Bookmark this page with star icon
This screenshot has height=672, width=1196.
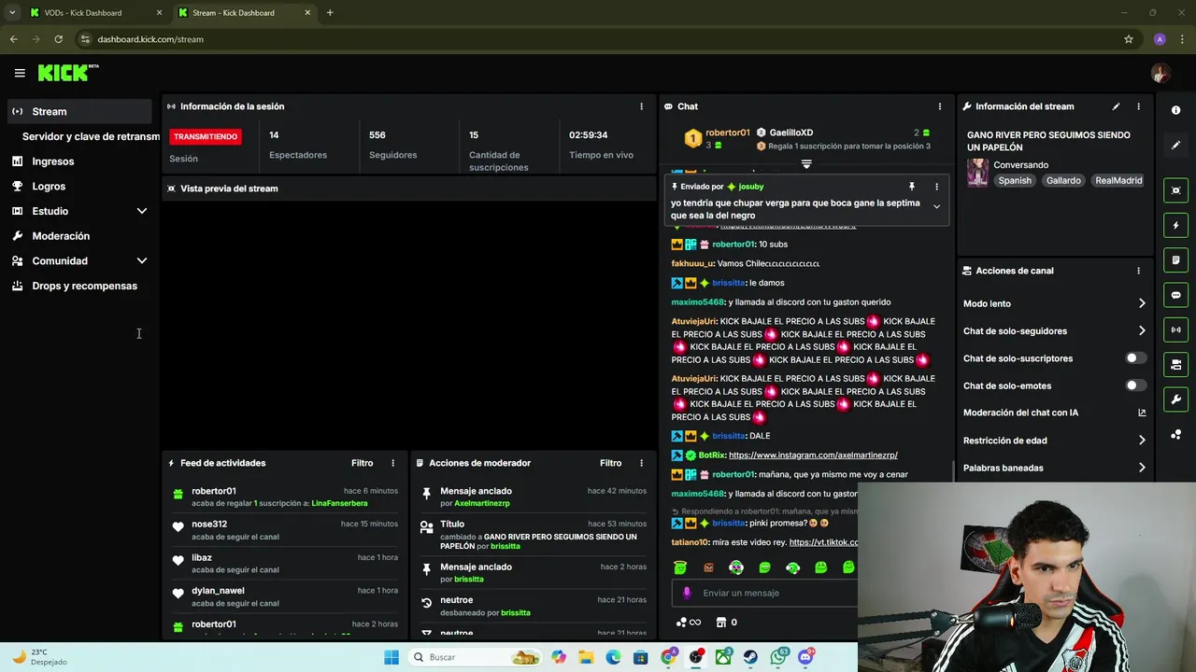tap(1129, 39)
